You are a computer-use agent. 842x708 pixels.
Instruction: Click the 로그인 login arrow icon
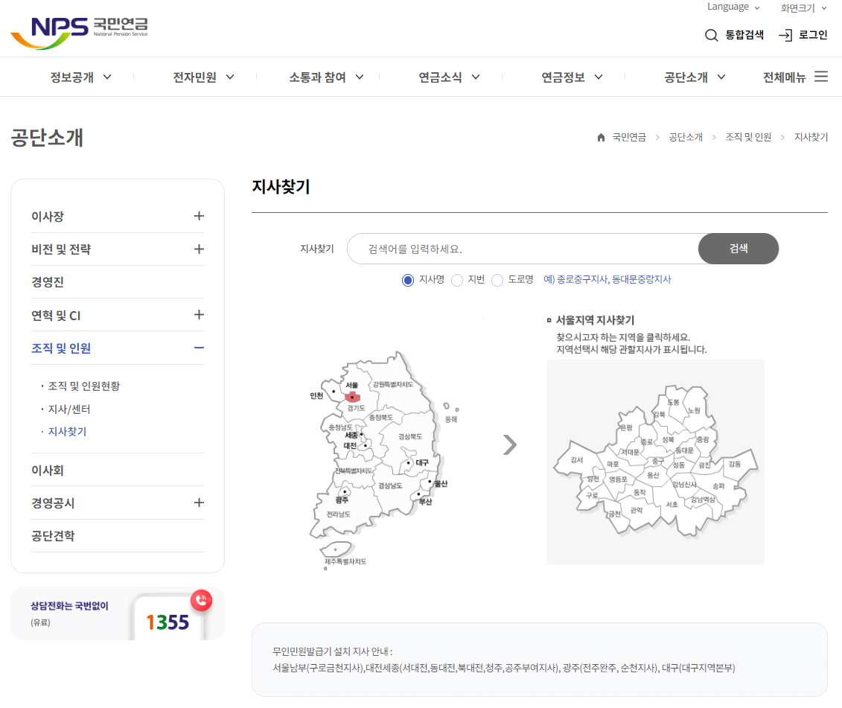point(785,35)
